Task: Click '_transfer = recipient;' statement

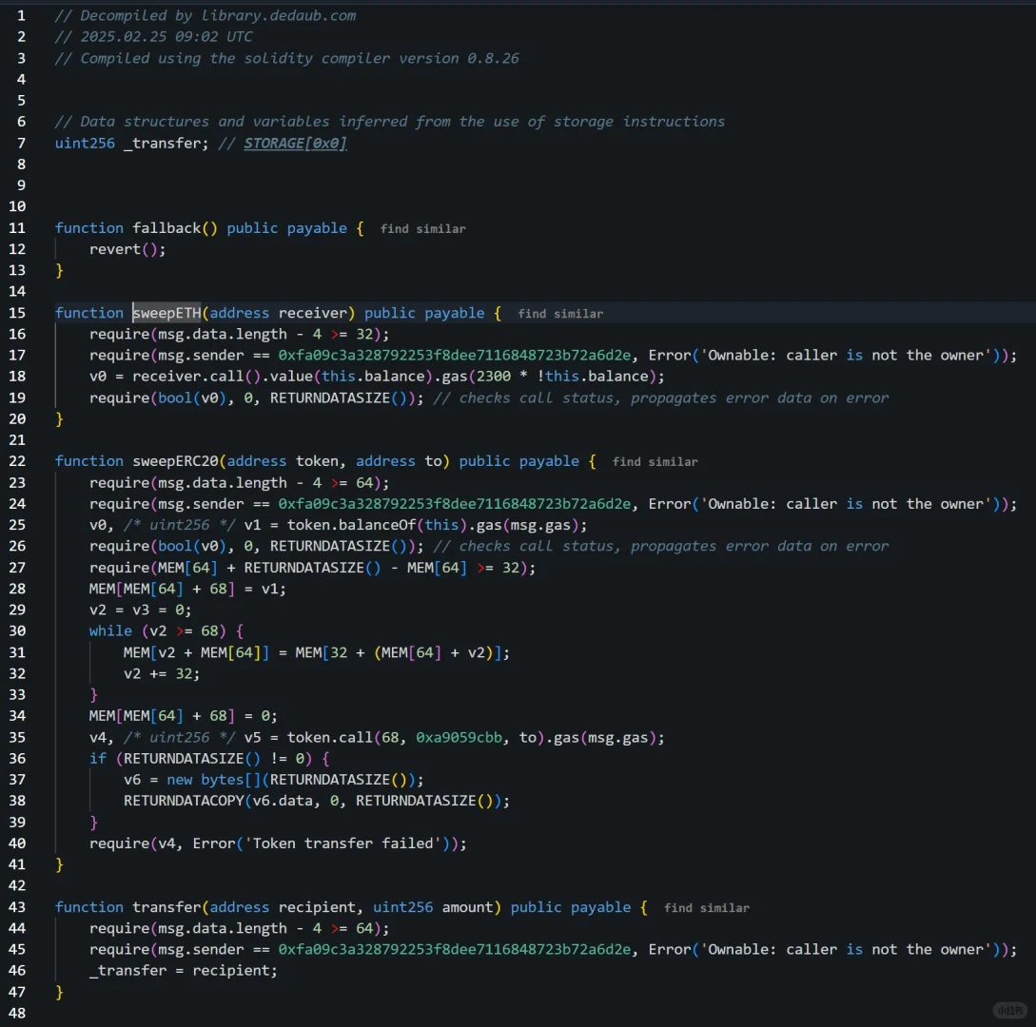Action: point(183,971)
